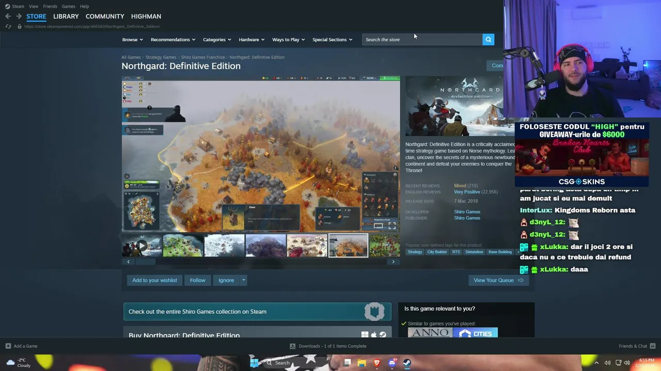Play the trailer video thumbnail
Image resolution: width=661 pixels, height=371 pixels.
click(141, 245)
